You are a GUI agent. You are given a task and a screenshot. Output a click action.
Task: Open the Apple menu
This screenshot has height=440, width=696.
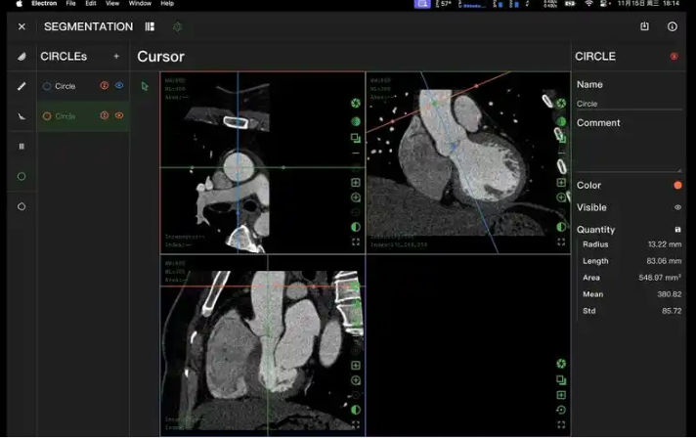(x=20, y=4)
